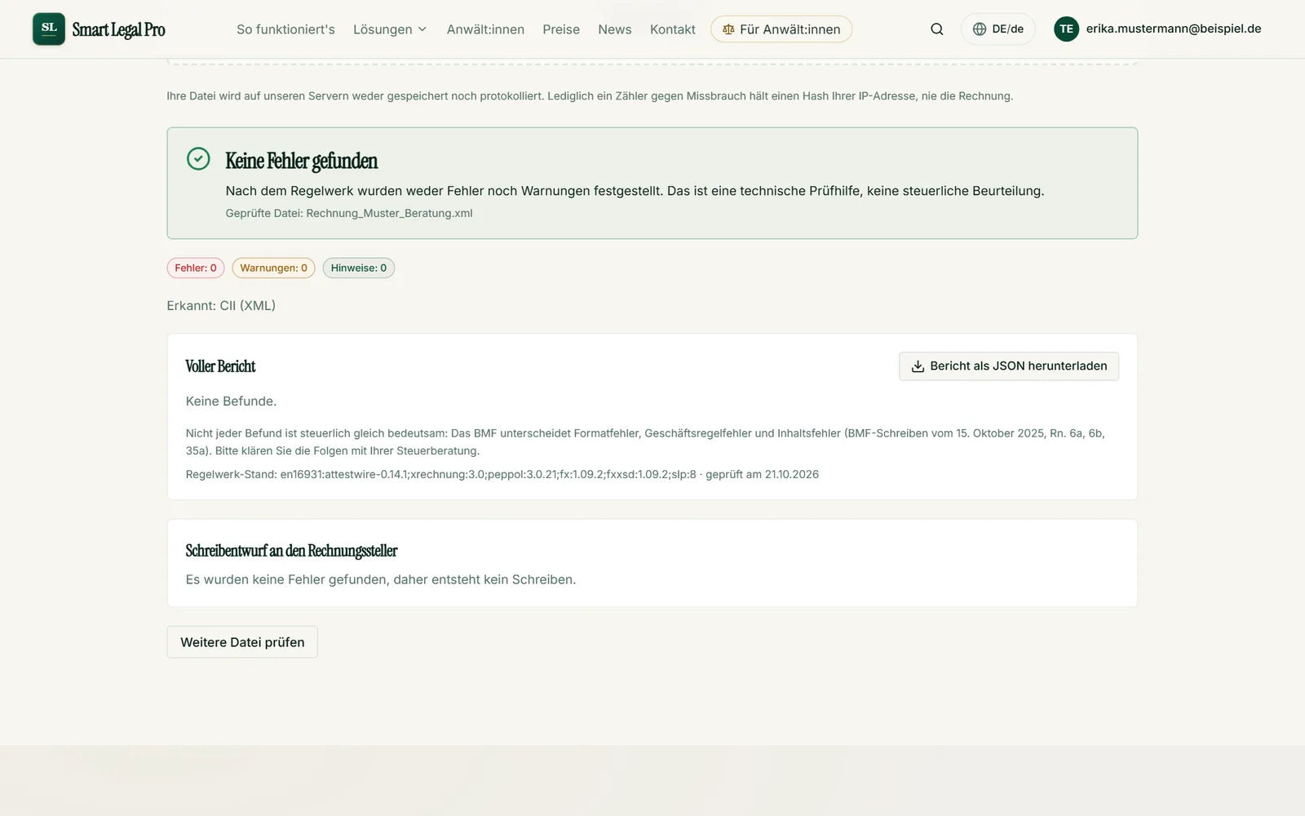1305x816 pixels.
Task: Click Weitere Datei prüfen button
Action: (x=242, y=642)
